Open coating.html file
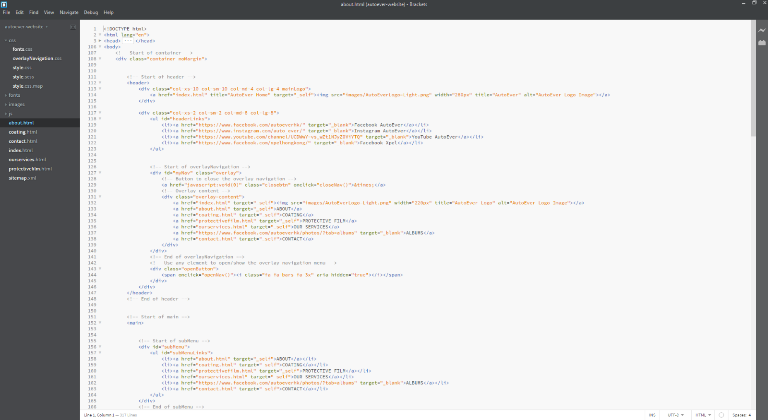768x420 pixels. [x=23, y=132]
